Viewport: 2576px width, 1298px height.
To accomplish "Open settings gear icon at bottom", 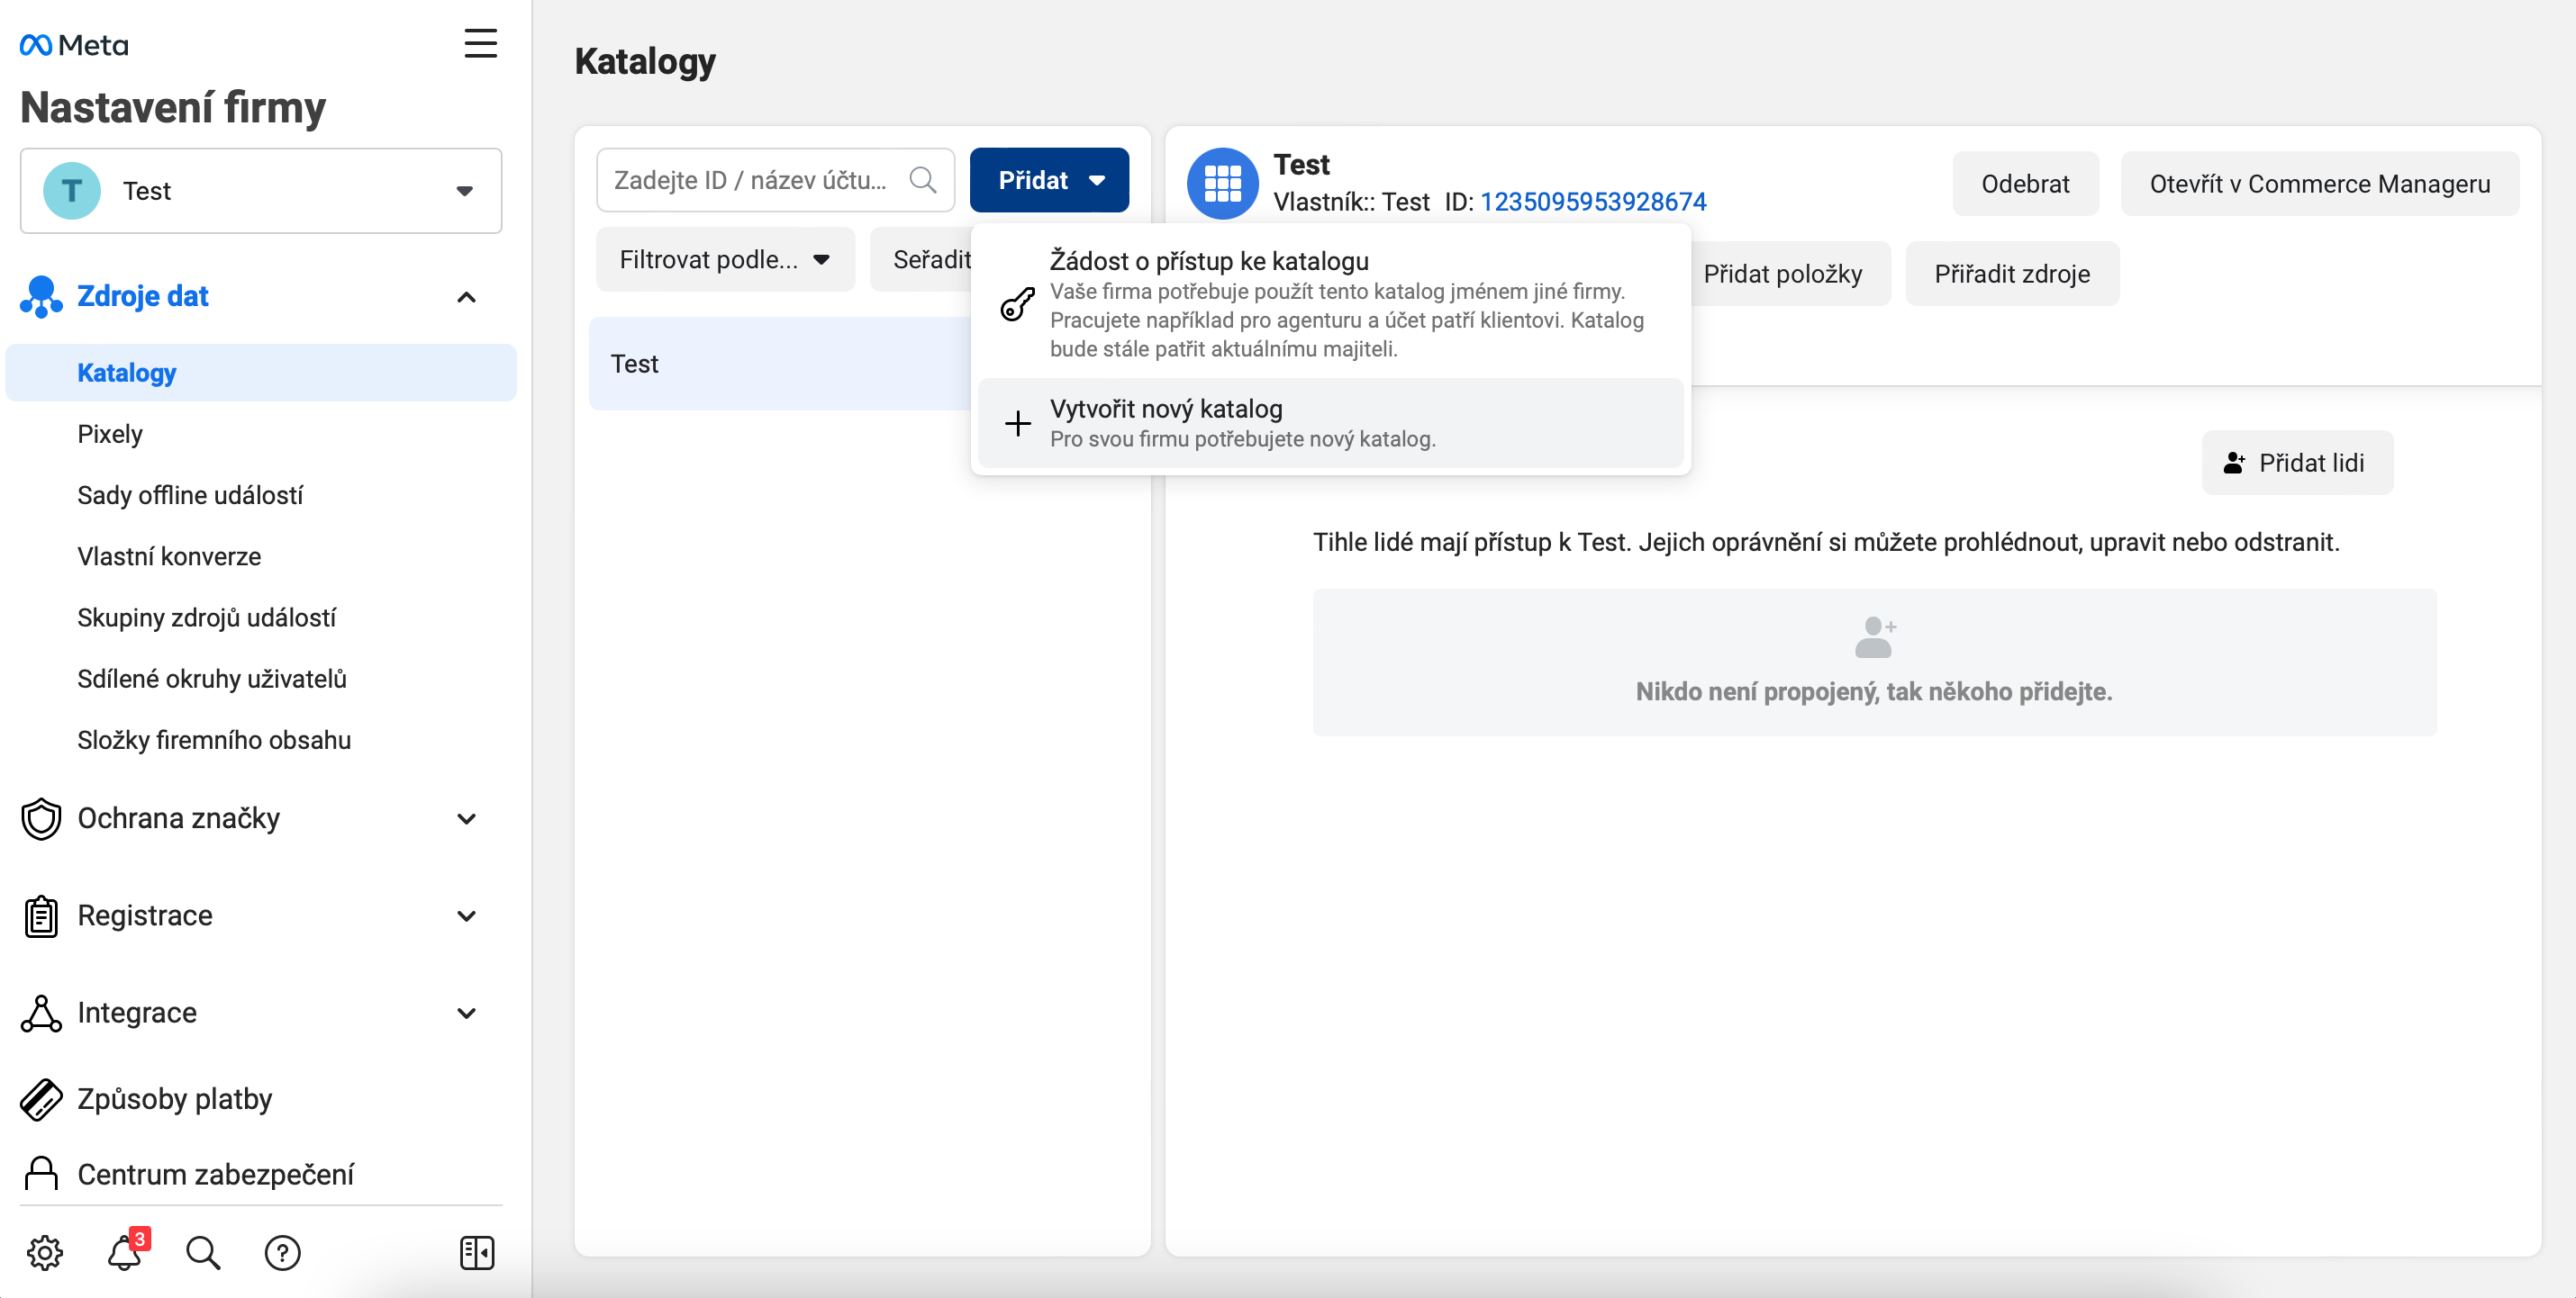I will click(45, 1252).
